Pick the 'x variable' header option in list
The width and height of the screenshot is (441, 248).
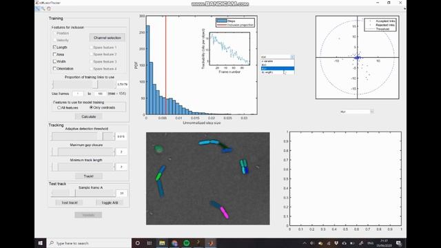pyautogui.click(x=278, y=61)
